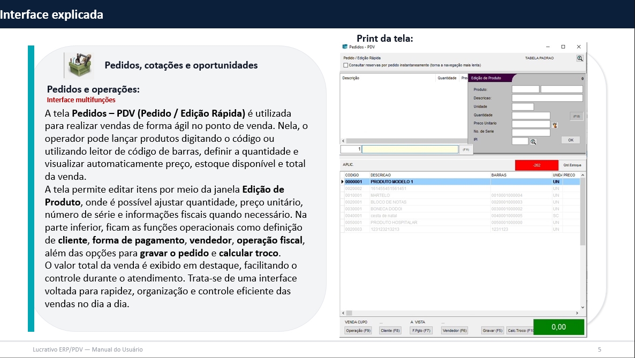This screenshot has height=358, width=635.
Task: Enable the Consultar reservas por pedido checkbox
Action: [x=345, y=65]
